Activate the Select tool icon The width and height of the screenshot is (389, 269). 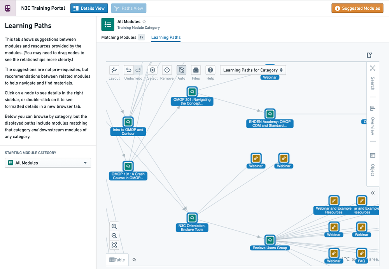tap(152, 70)
